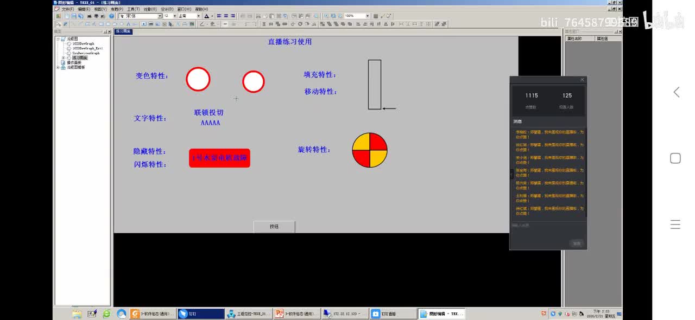Toggle left text alignment
Image resolution: width=695 pixels, height=320 pixels.
219,16
